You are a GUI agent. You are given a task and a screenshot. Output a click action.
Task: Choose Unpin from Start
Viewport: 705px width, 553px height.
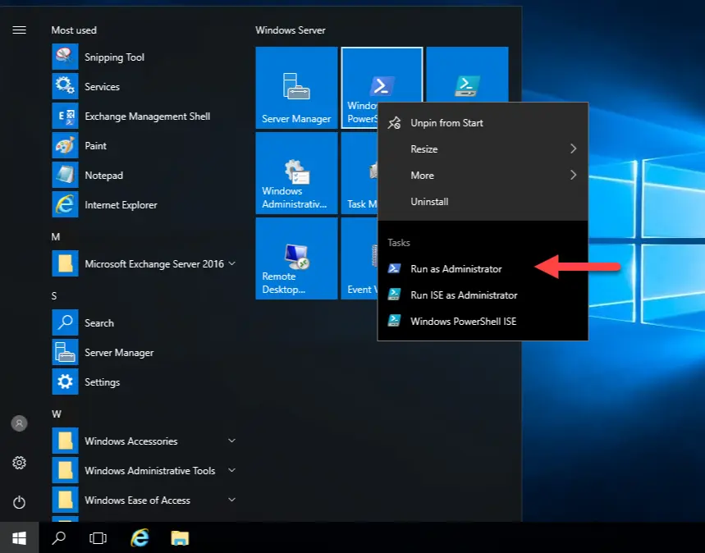pyautogui.click(x=446, y=123)
